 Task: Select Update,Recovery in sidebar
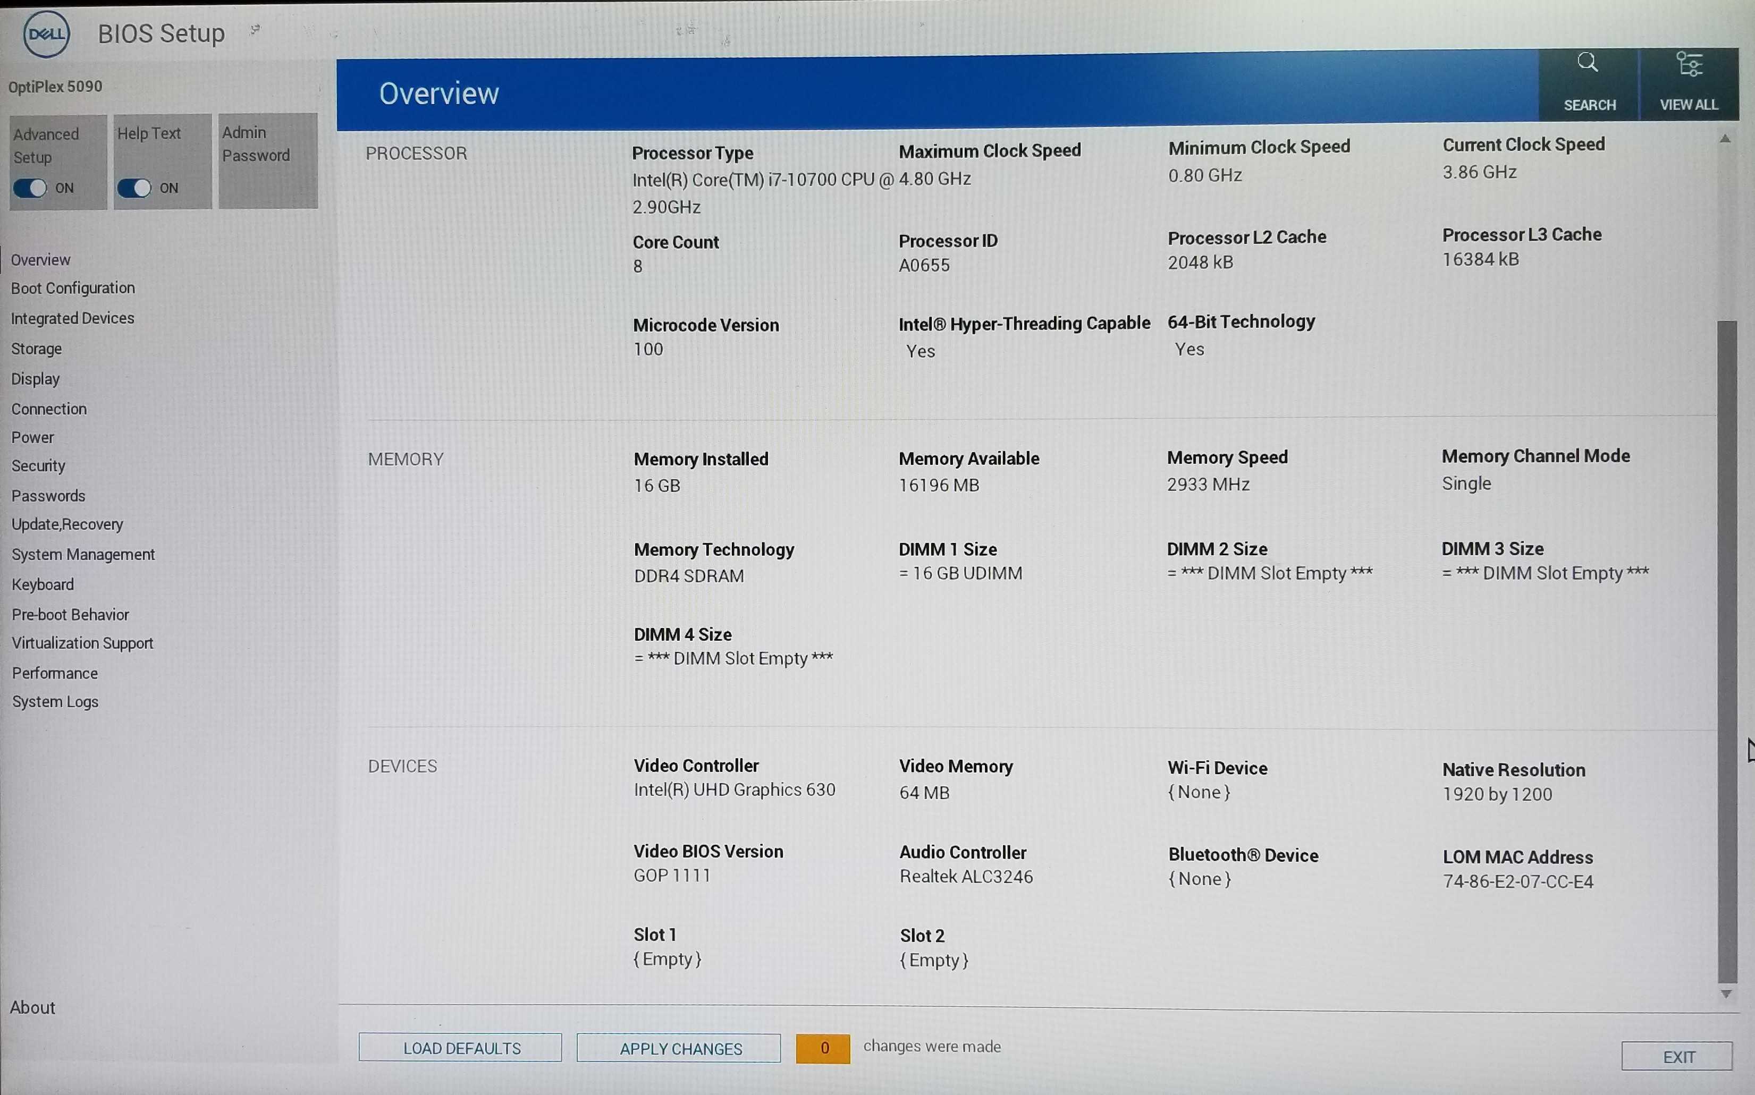click(67, 524)
